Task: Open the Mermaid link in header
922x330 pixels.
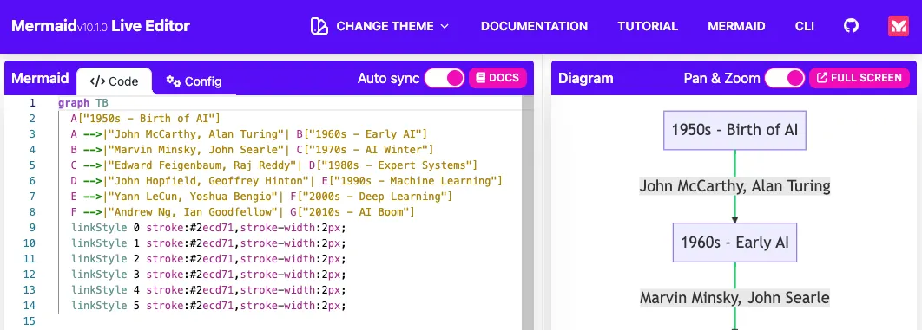Action: click(x=736, y=26)
